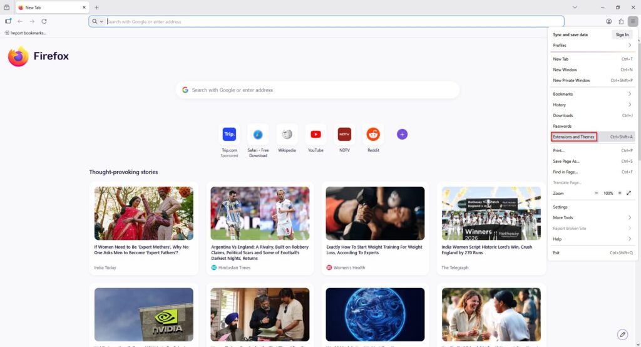Expand the Profiles submenu
This screenshot has width=641, height=347.
(592, 46)
